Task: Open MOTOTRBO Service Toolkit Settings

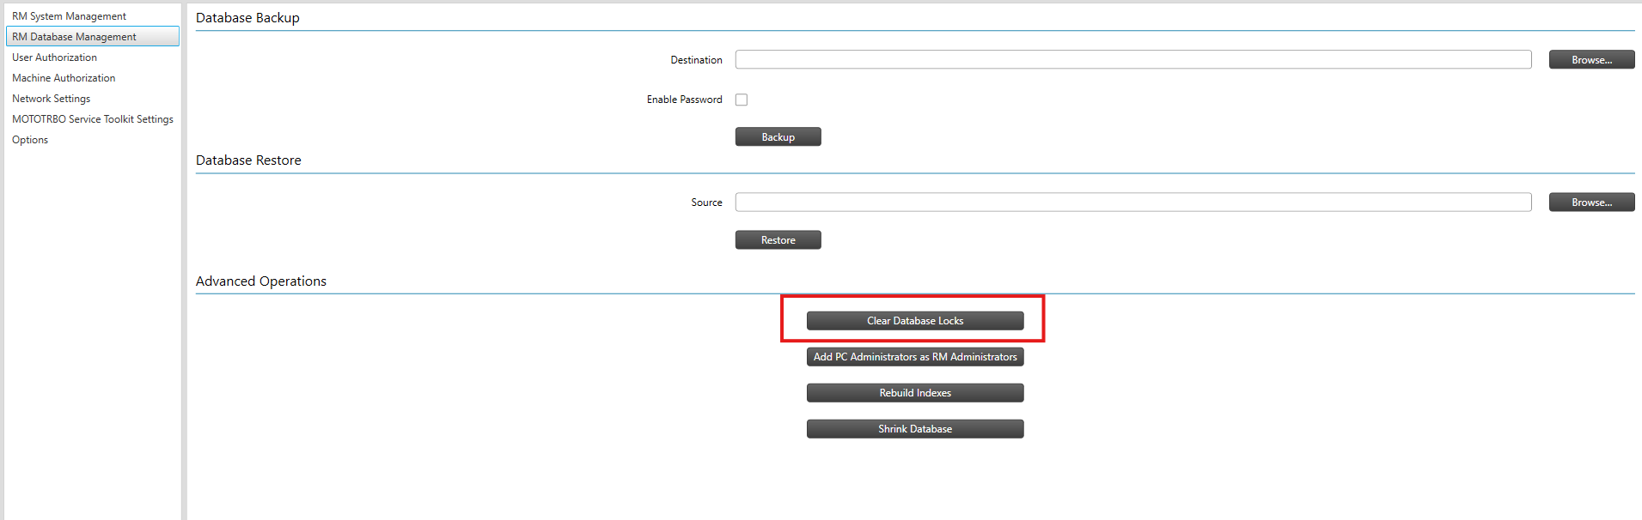Action: (92, 119)
